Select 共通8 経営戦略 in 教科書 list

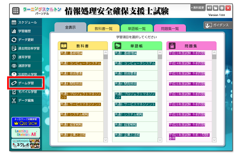80,127
